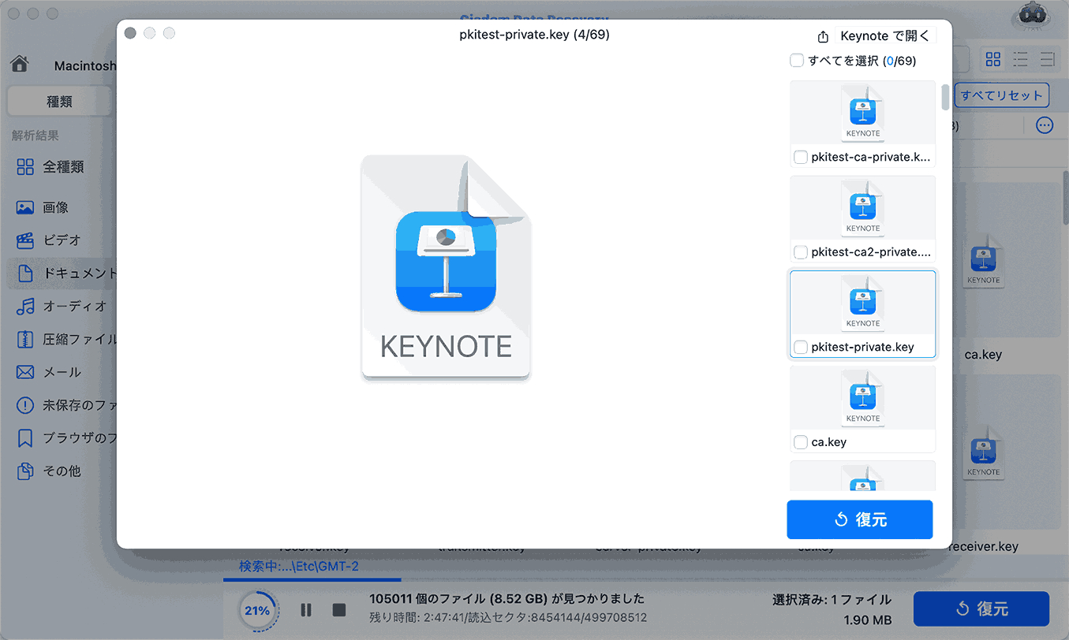Click the home icon in sidebar

pyautogui.click(x=20, y=65)
